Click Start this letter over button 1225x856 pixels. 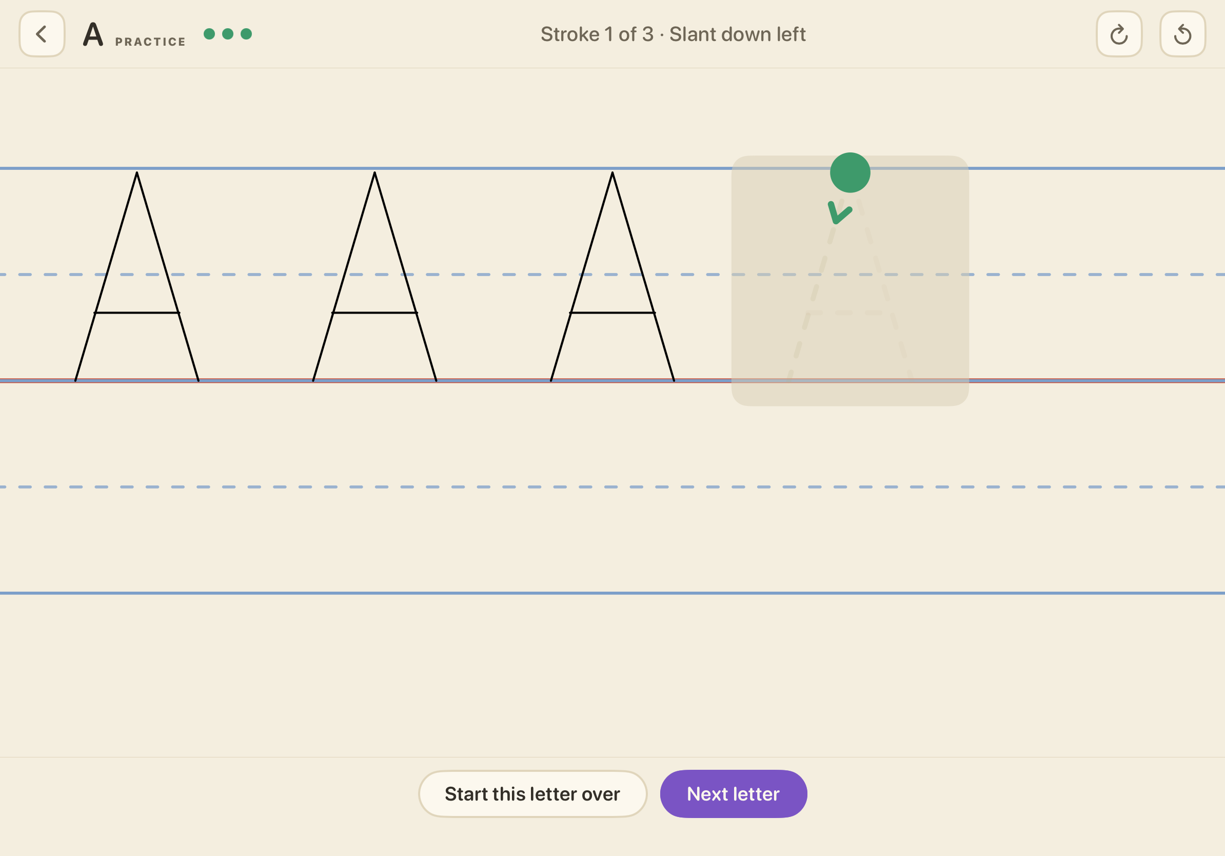coord(532,793)
